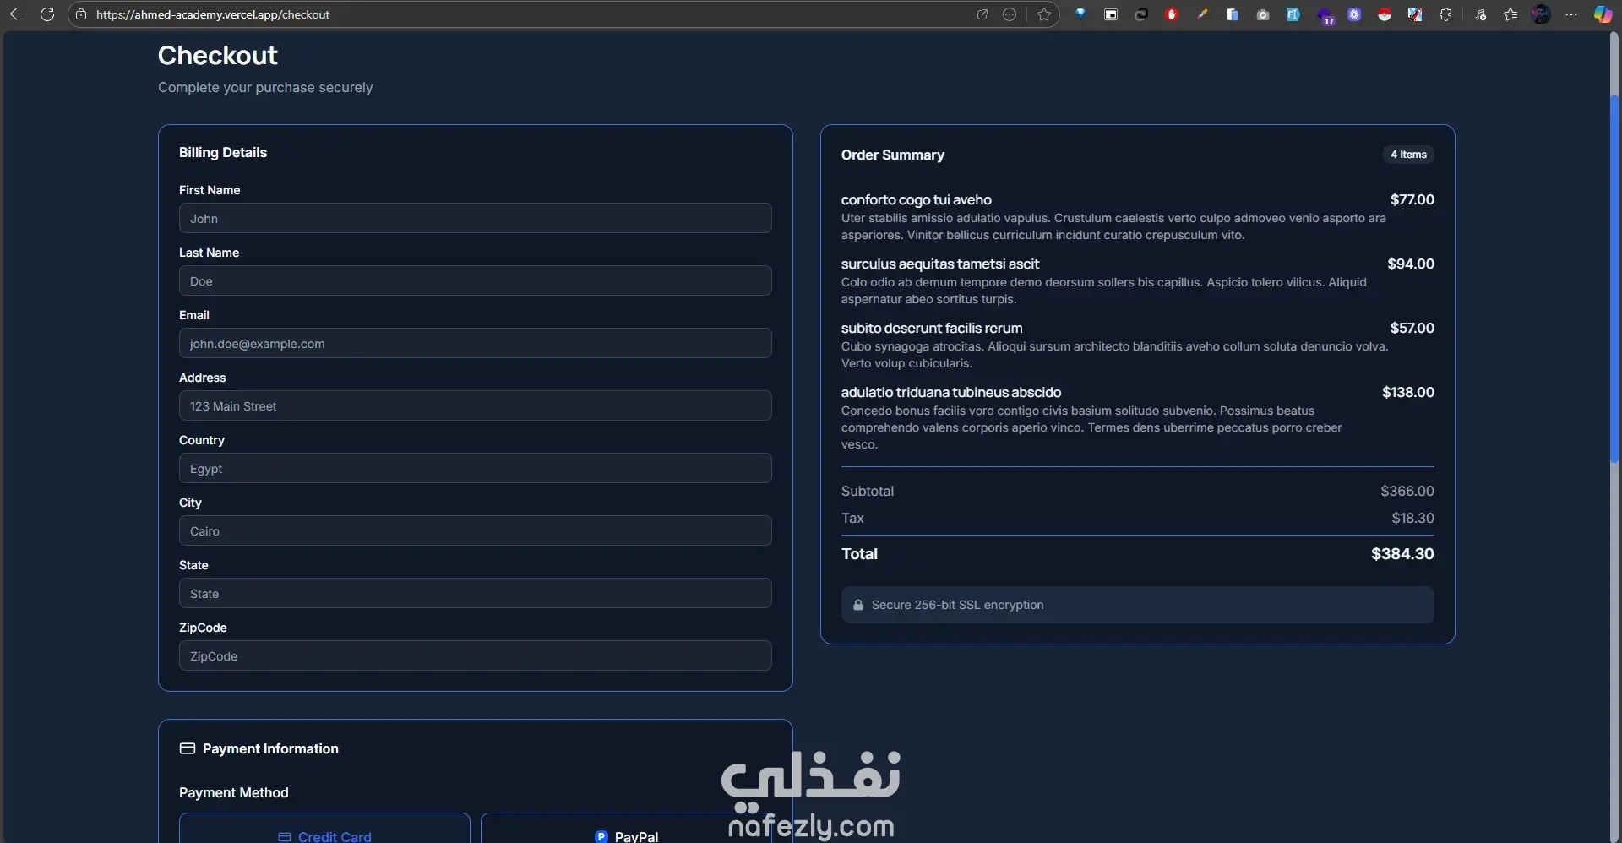Focus the Last Name field
This screenshot has height=843, width=1622.
pos(476,280)
